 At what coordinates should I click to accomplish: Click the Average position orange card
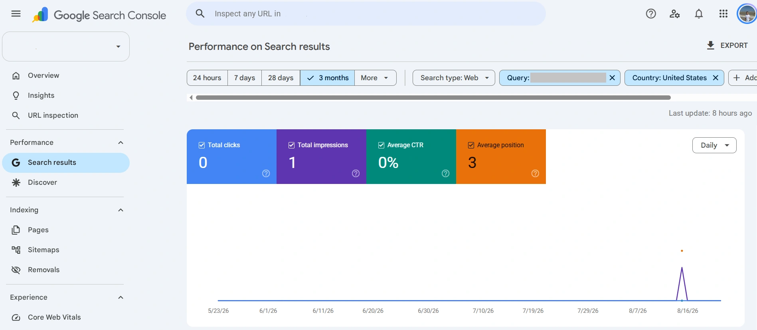click(x=501, y=156)
